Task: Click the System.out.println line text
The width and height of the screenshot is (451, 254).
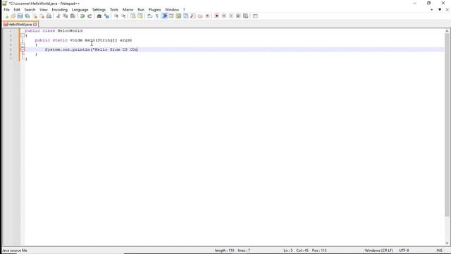Action: point(91,49)
